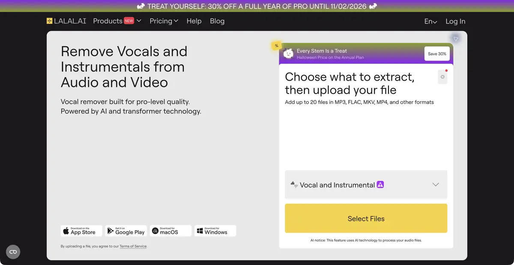Go to the Help page

pos(194,21)
